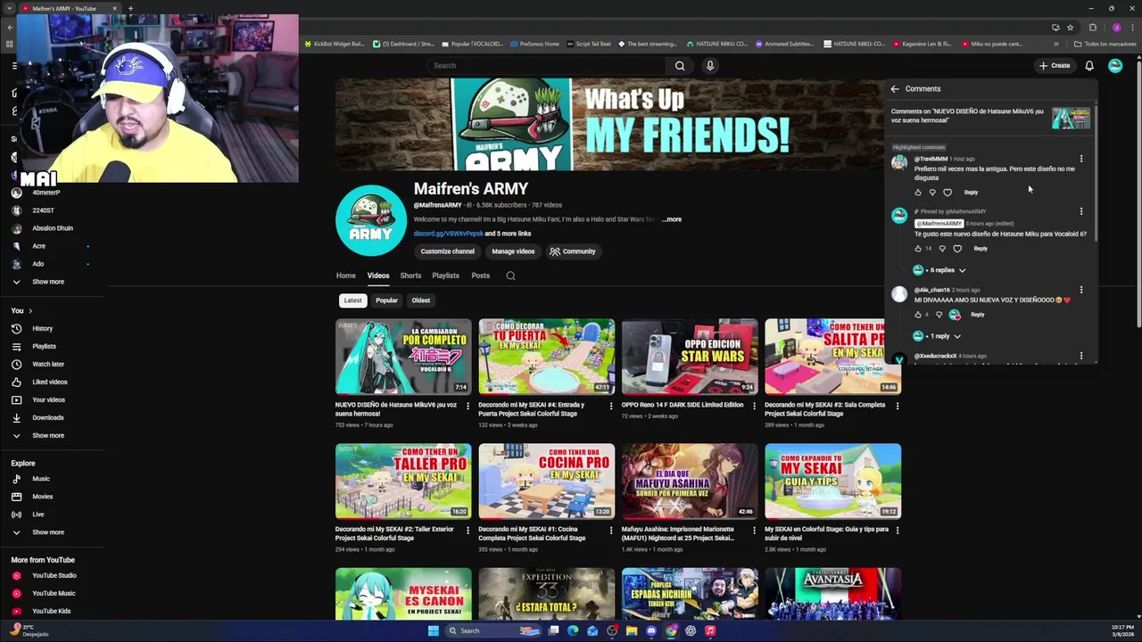Expand the 6 replies thread
The image size is (1142, 642).
click(939, 270)
